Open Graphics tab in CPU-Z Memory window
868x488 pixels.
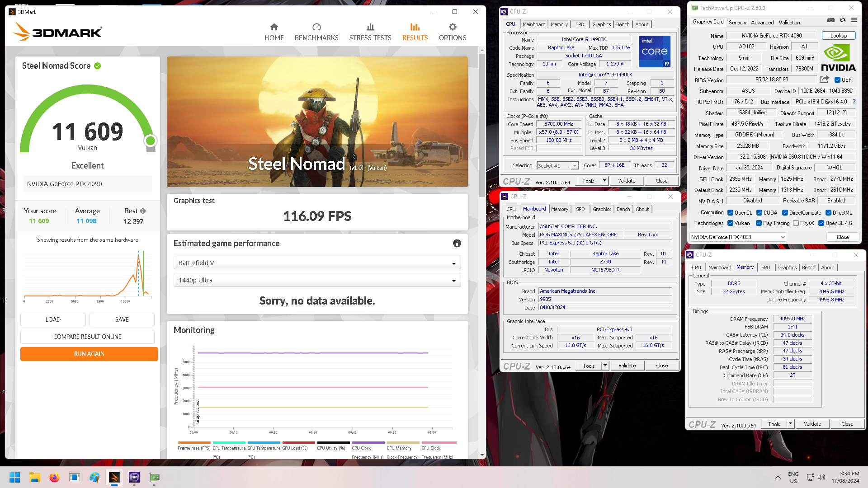point(787,267)
